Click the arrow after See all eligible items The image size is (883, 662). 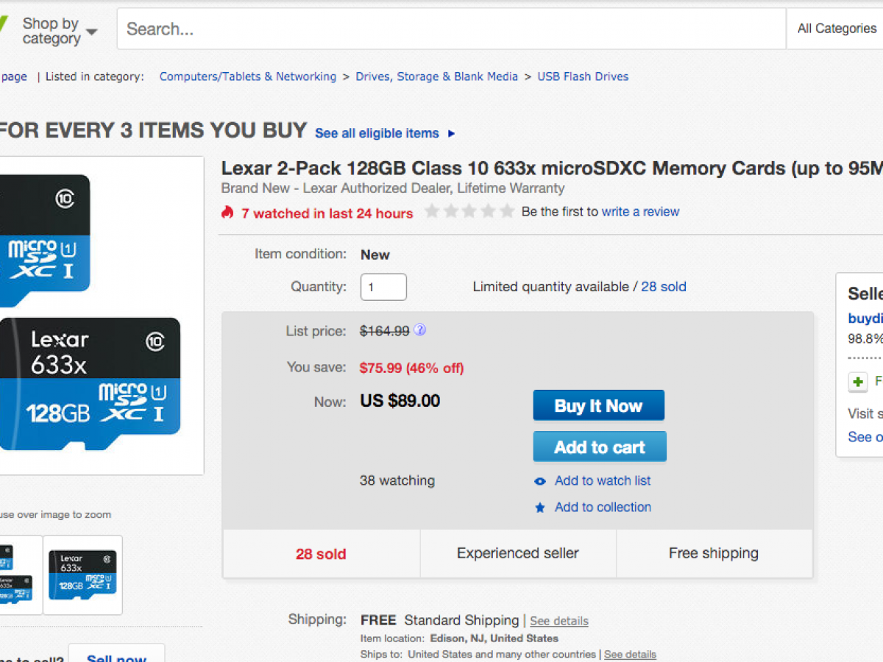(451, 134)
